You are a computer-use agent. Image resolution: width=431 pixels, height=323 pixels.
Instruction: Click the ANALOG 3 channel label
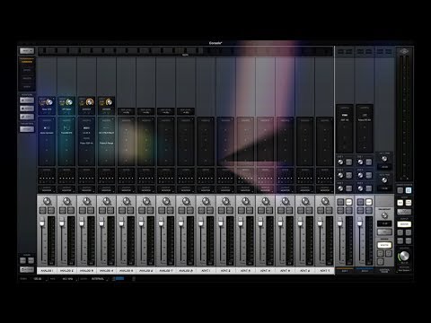86,270
